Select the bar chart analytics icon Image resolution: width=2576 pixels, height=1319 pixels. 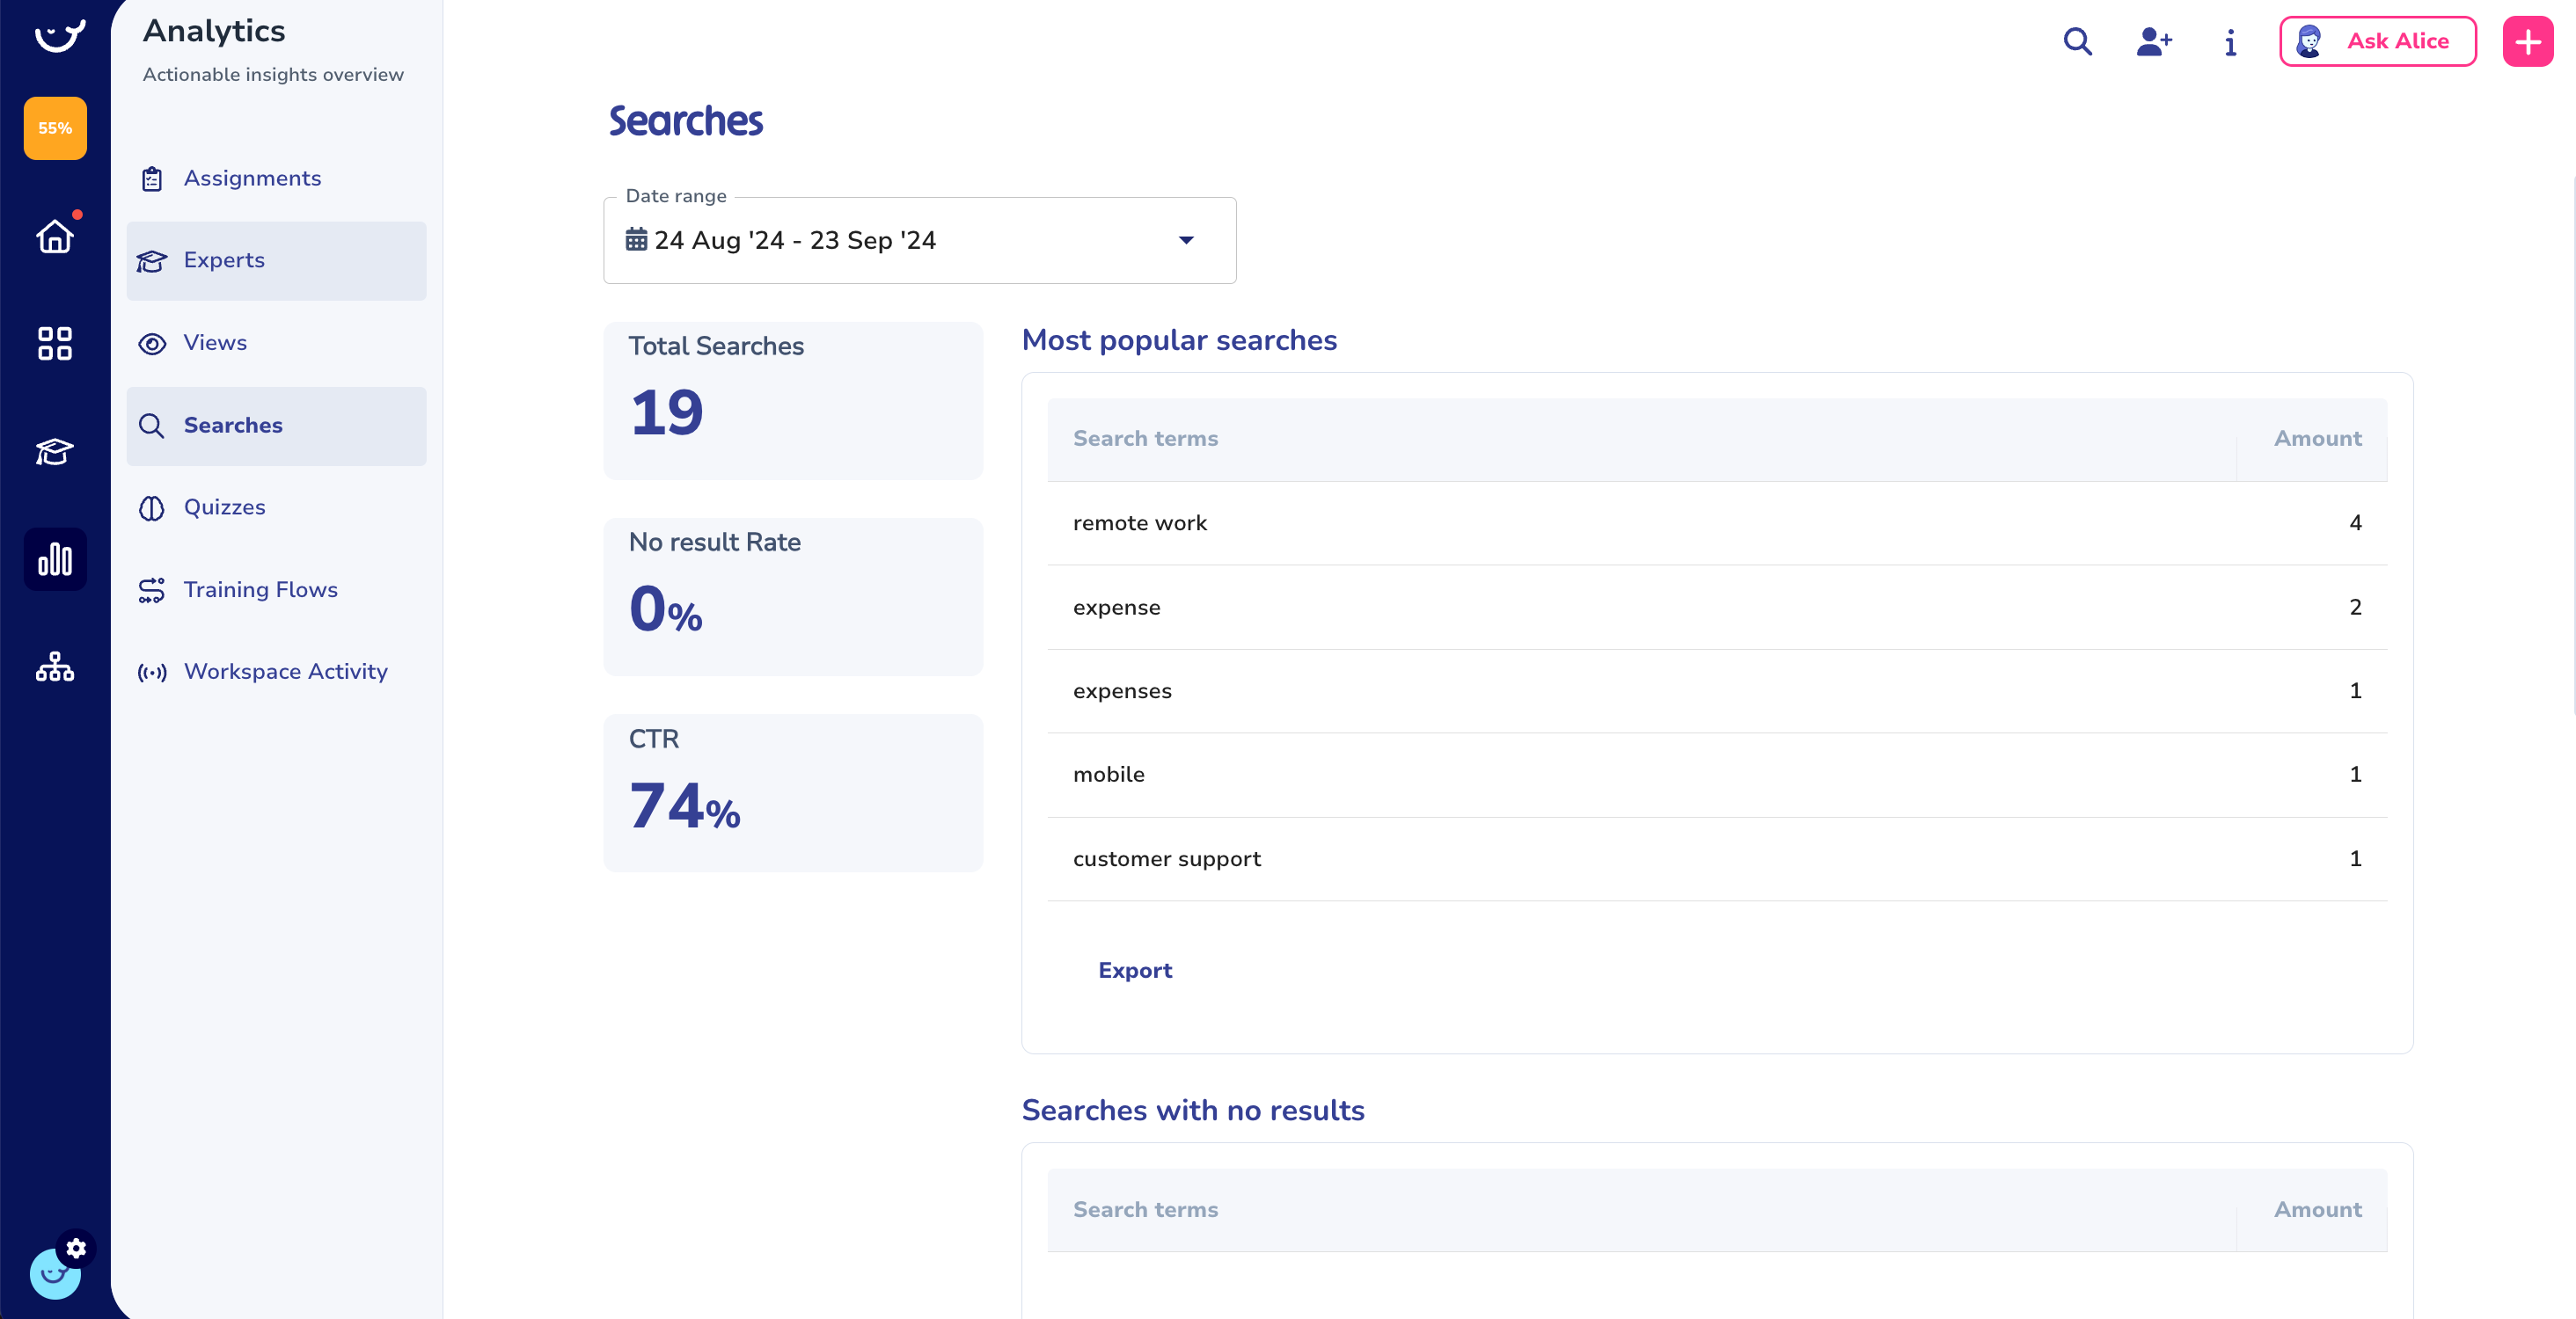(x=55, y=559)
